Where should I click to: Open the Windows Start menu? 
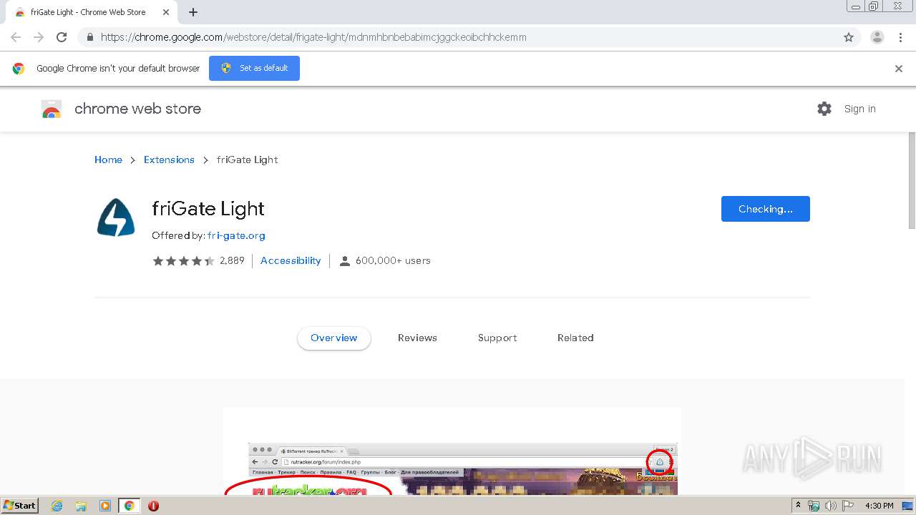point(20,506)
